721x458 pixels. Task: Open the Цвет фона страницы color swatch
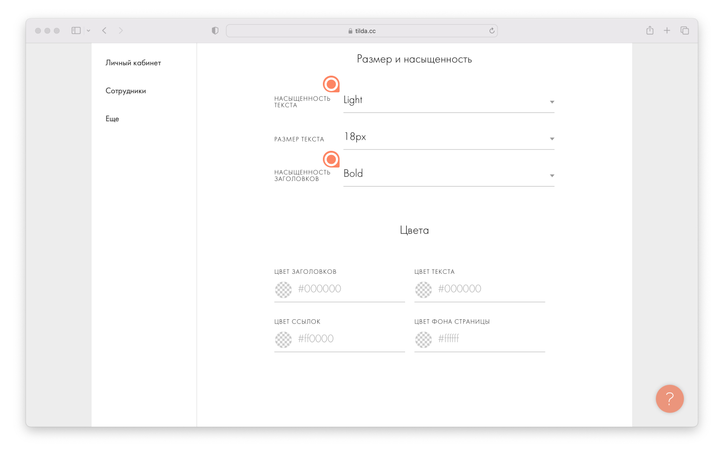pyautogui.click(x=423, y=340)
